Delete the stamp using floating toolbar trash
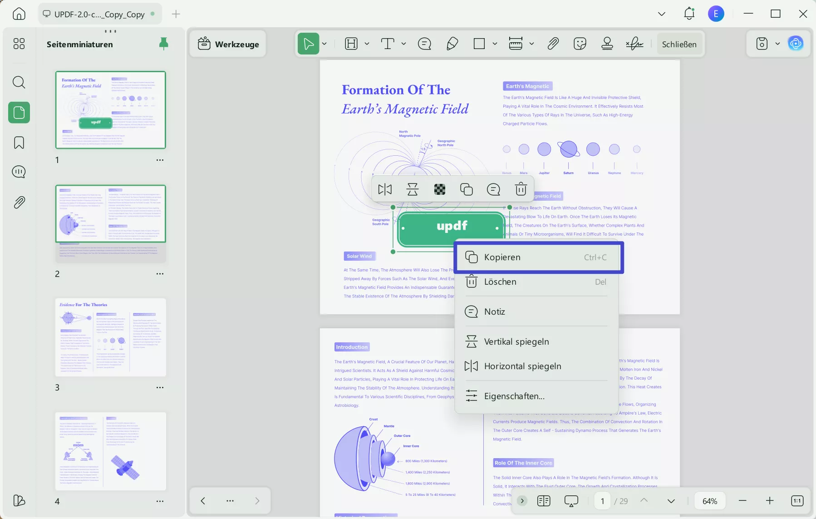This screenshot has width=816, height=519. coord(521,189)
